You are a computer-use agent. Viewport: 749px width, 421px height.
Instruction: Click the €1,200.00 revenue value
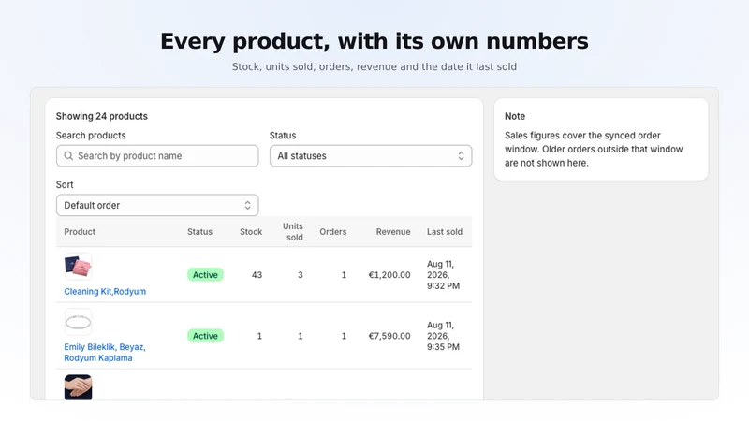tap(389, 275)
